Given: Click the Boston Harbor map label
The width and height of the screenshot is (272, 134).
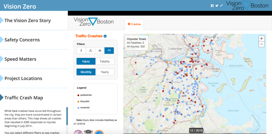Looking at the screenshot, I should tap(237, 66).
